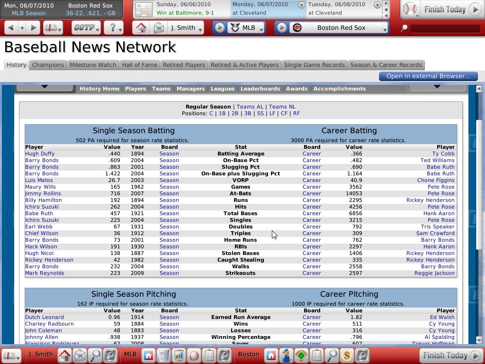Click the manager home icon in top toolbar
This screenshot has height=364, width=485.
coord(141,28)
